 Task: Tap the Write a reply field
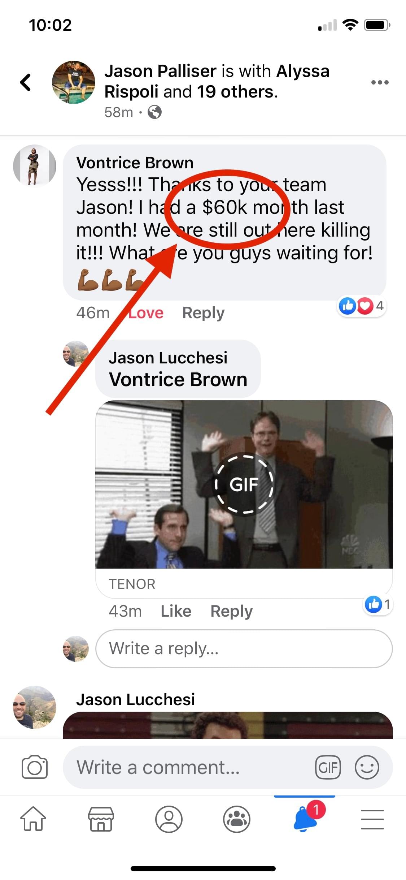click(244, 649)
